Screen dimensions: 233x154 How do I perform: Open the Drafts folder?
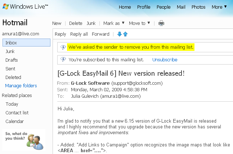coord(12,60)
